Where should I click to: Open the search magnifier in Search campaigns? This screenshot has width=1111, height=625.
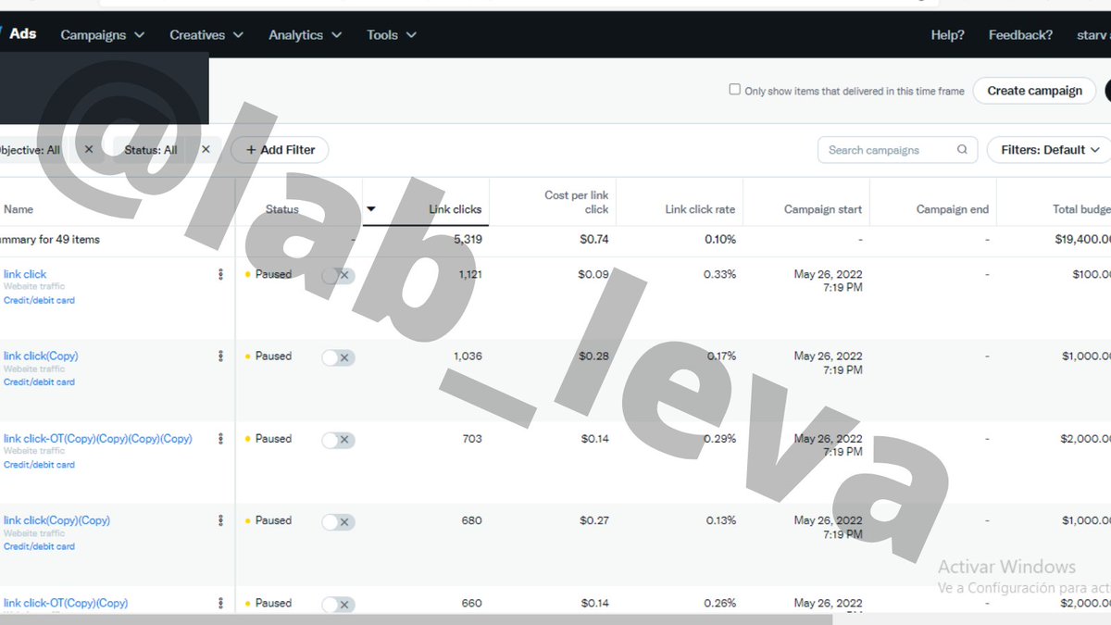[962, 149]
